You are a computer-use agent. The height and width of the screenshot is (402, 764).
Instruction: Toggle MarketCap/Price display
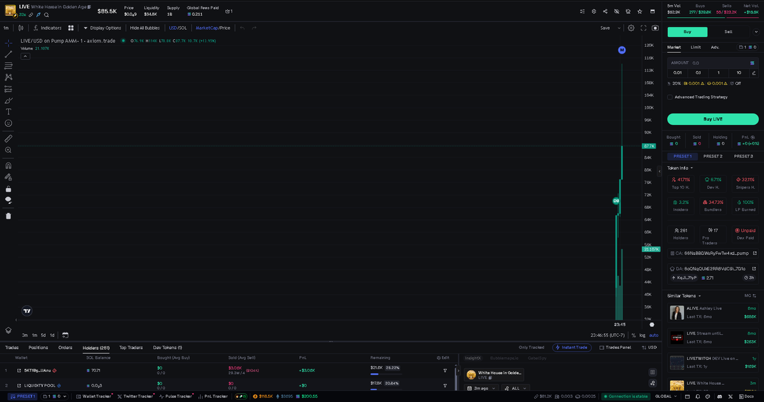pyautogui.click(x=213, y=28)
